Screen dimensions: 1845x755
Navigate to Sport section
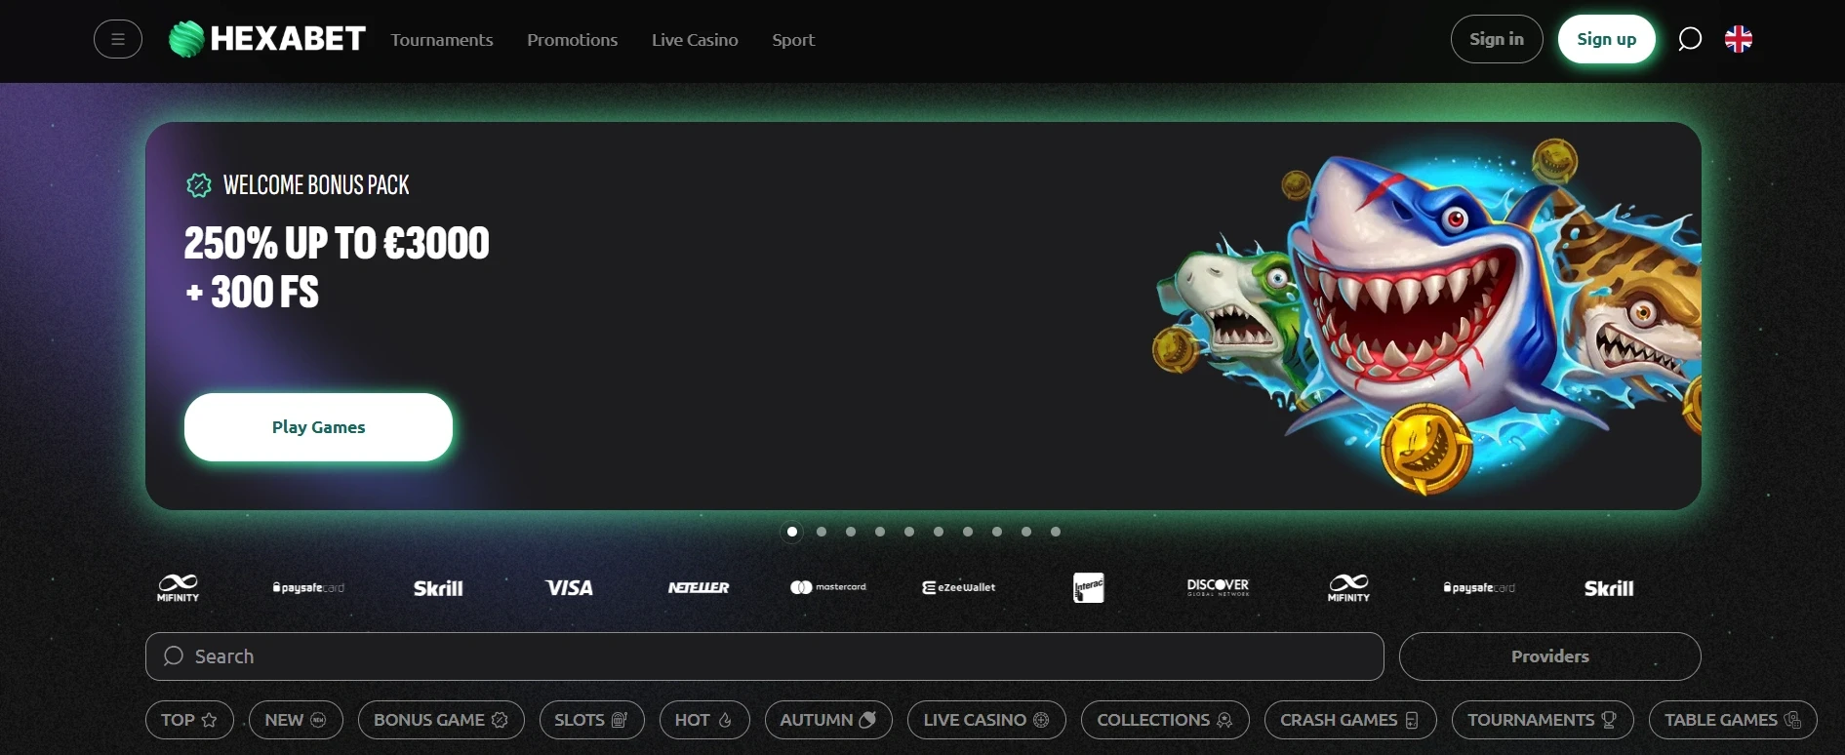click(x=793, y=40)
